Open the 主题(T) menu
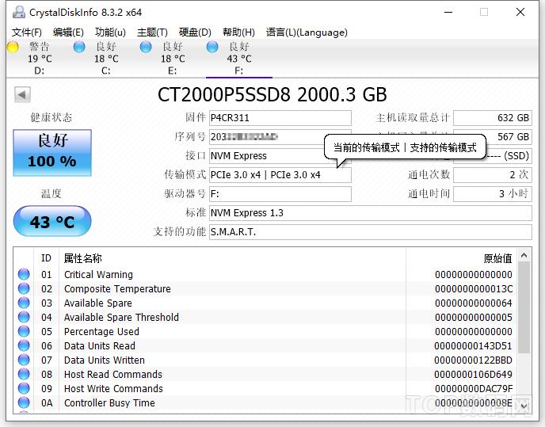545x427 pixels. click(152, 32)
